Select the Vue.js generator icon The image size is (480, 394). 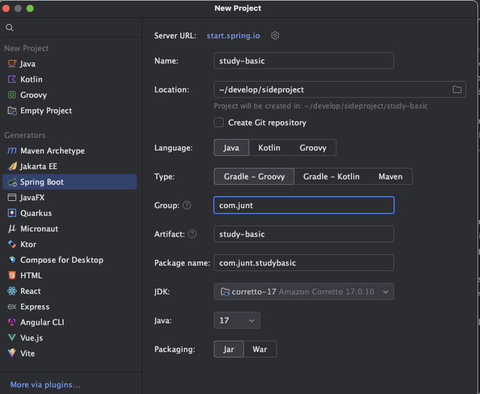12,338
